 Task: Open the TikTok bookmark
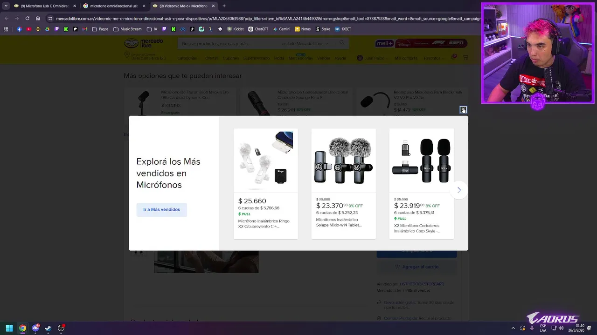[x=192, y=29]
